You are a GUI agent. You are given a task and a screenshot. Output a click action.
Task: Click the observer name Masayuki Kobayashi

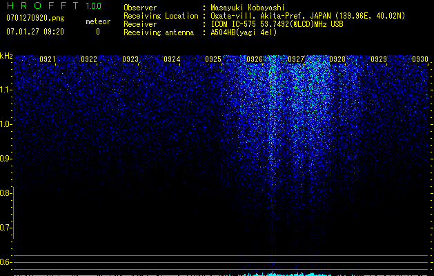[x=248, y=8]
